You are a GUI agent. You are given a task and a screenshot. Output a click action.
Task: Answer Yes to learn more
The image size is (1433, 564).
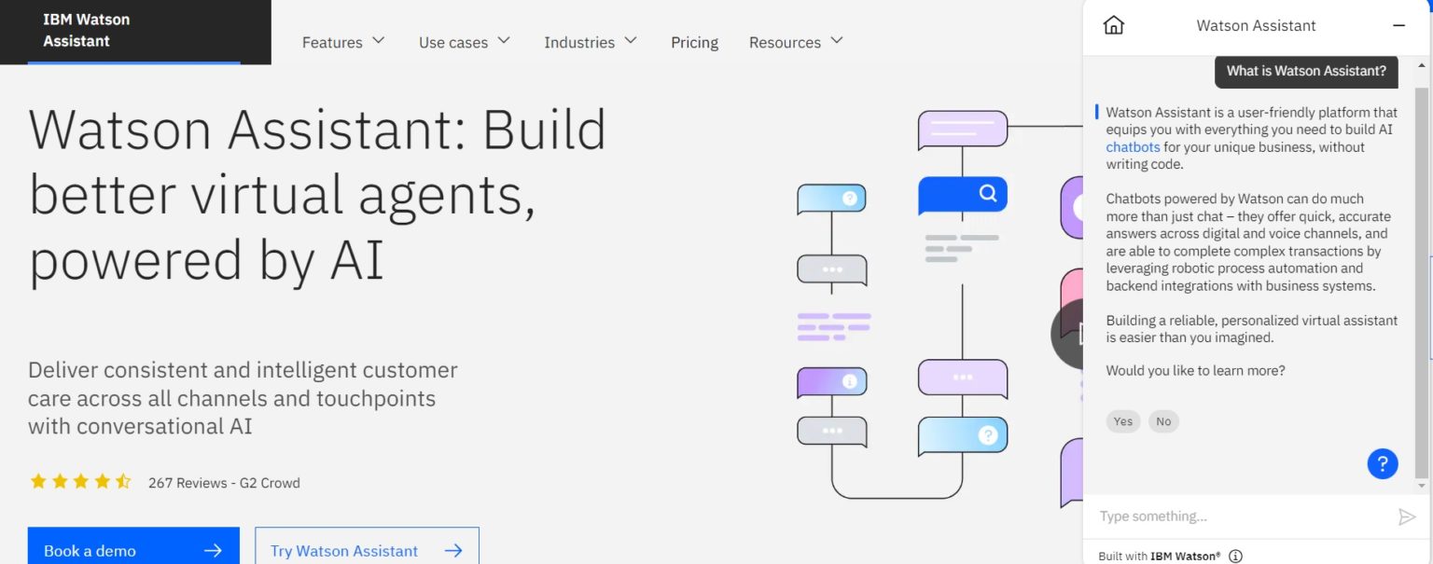[x=1122, y=421]
